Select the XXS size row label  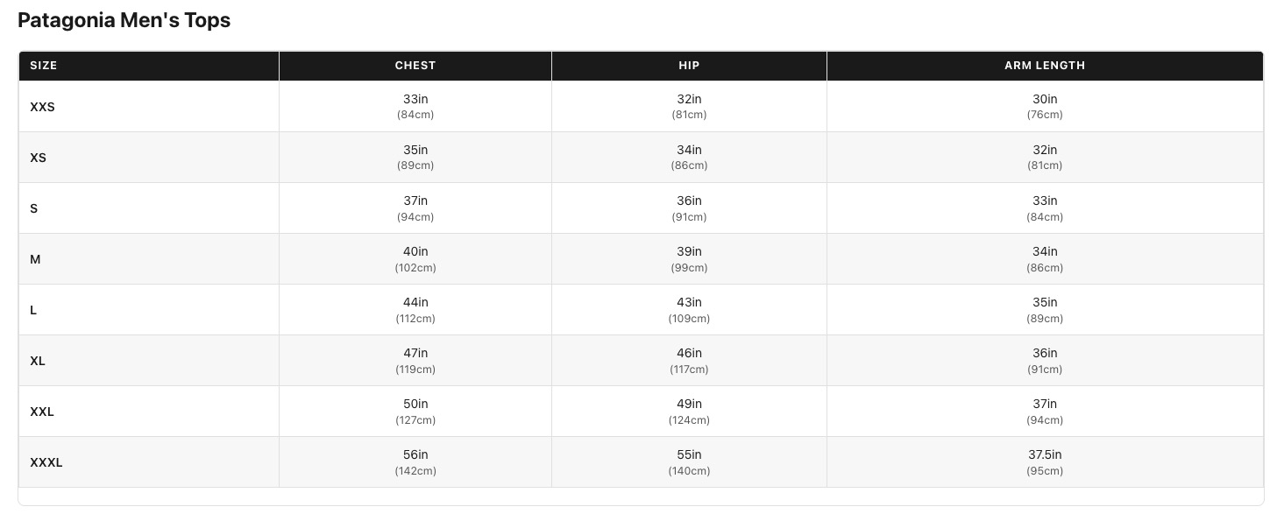click(42, 107)
